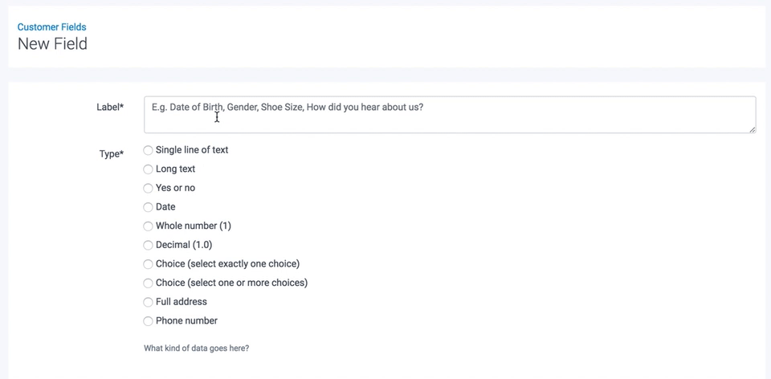The image size is (771, 379).
Task: Click the 'Type*' field caption
Action: coord(112,154)
